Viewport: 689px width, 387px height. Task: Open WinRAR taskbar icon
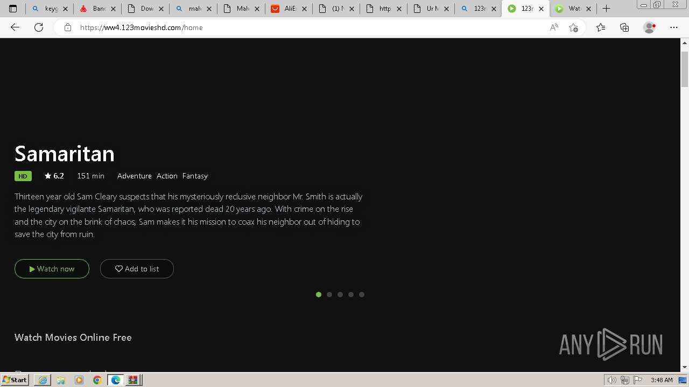click(x=133, y=380)
